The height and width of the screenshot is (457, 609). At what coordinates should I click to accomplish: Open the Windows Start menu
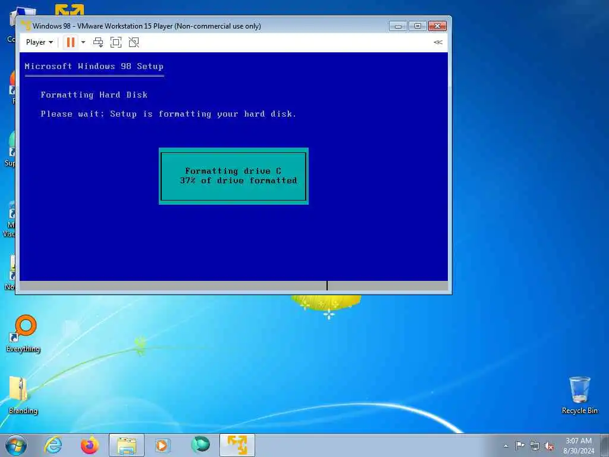[x=16, y=445]
